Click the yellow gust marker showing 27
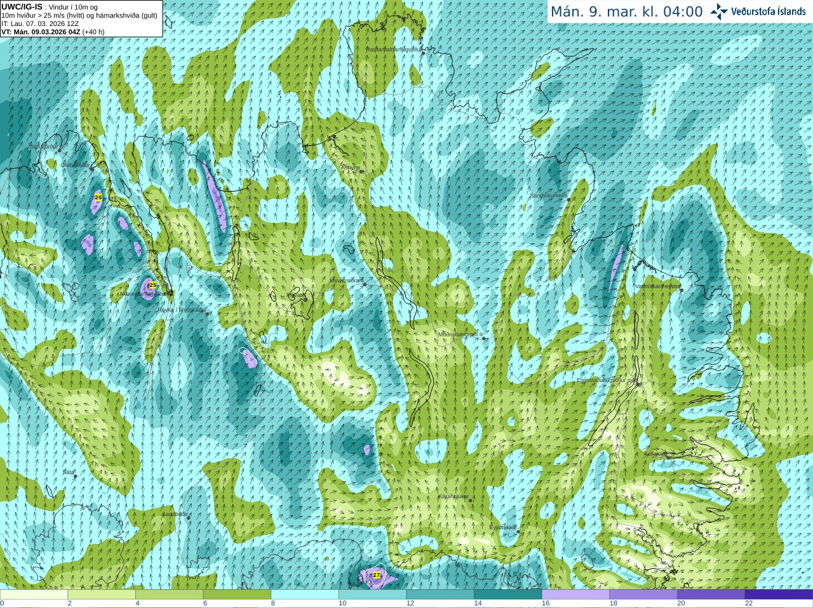Viewport: 813px width, 608px height. coord(377,575)
